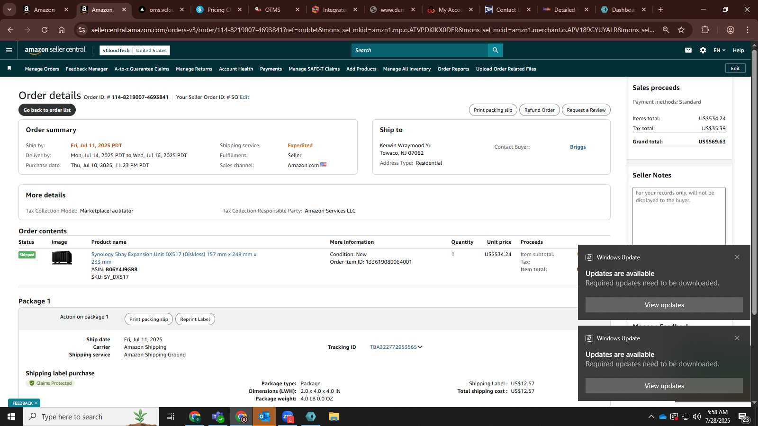Image resolution: width=758 pixels, height=426 pixels.
Task: Click the Briggs contact buyer link
Action: (x=578, y=147)
